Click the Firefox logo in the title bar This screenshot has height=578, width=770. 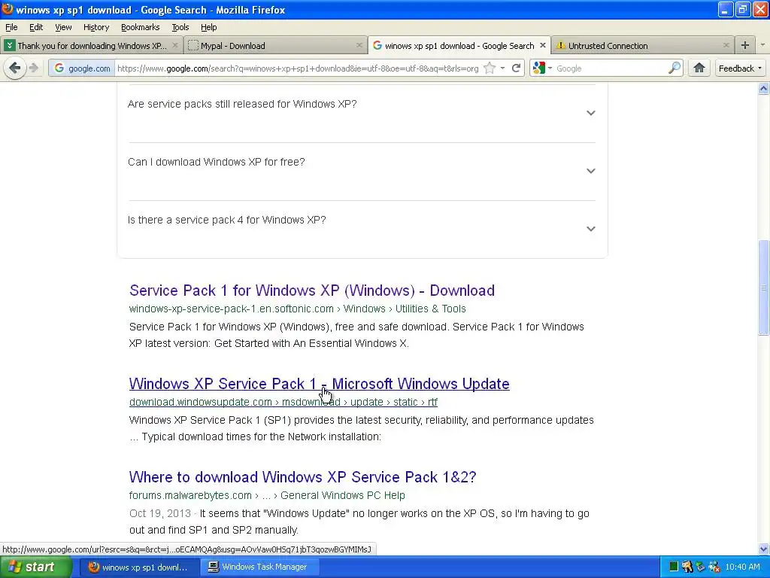pos(7,9)
